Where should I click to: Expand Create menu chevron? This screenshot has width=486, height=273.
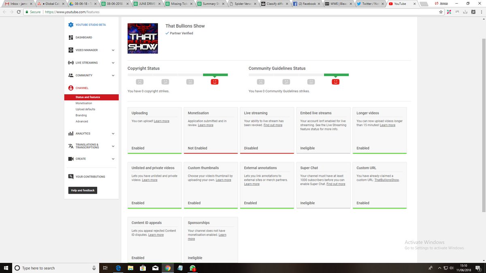tap(113, 159)
